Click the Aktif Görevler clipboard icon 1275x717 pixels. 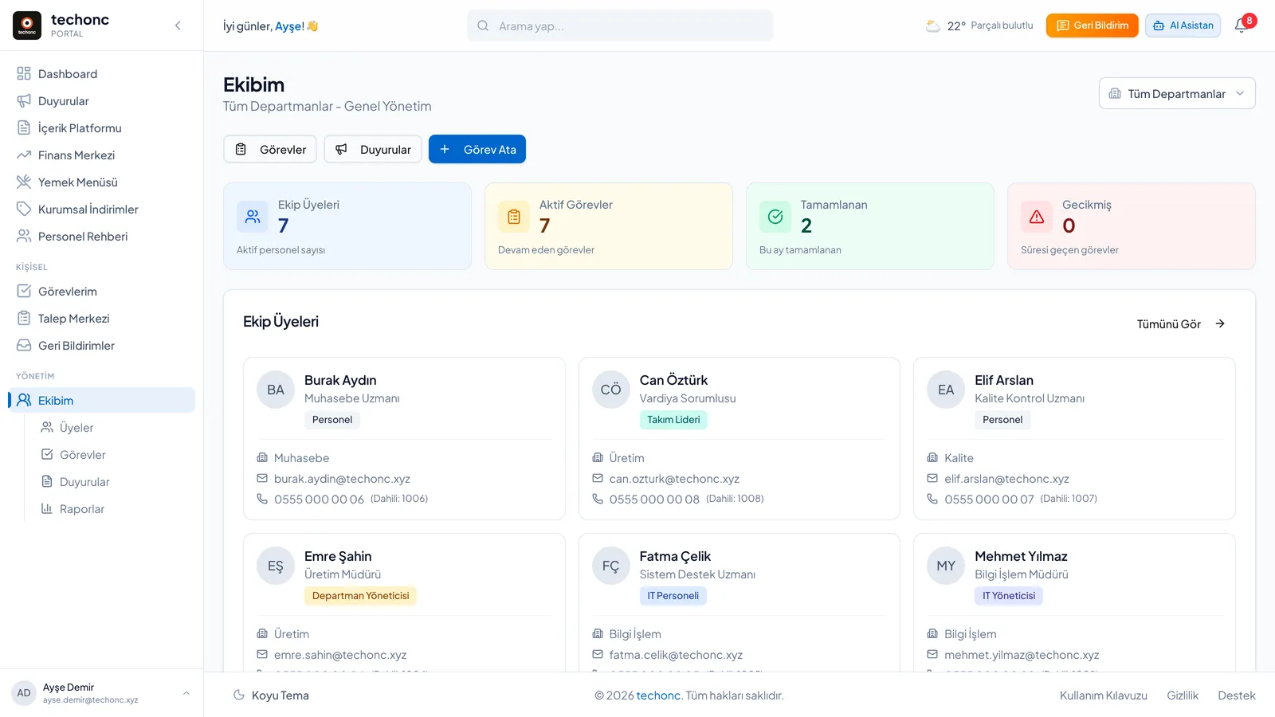coord(514,217)
